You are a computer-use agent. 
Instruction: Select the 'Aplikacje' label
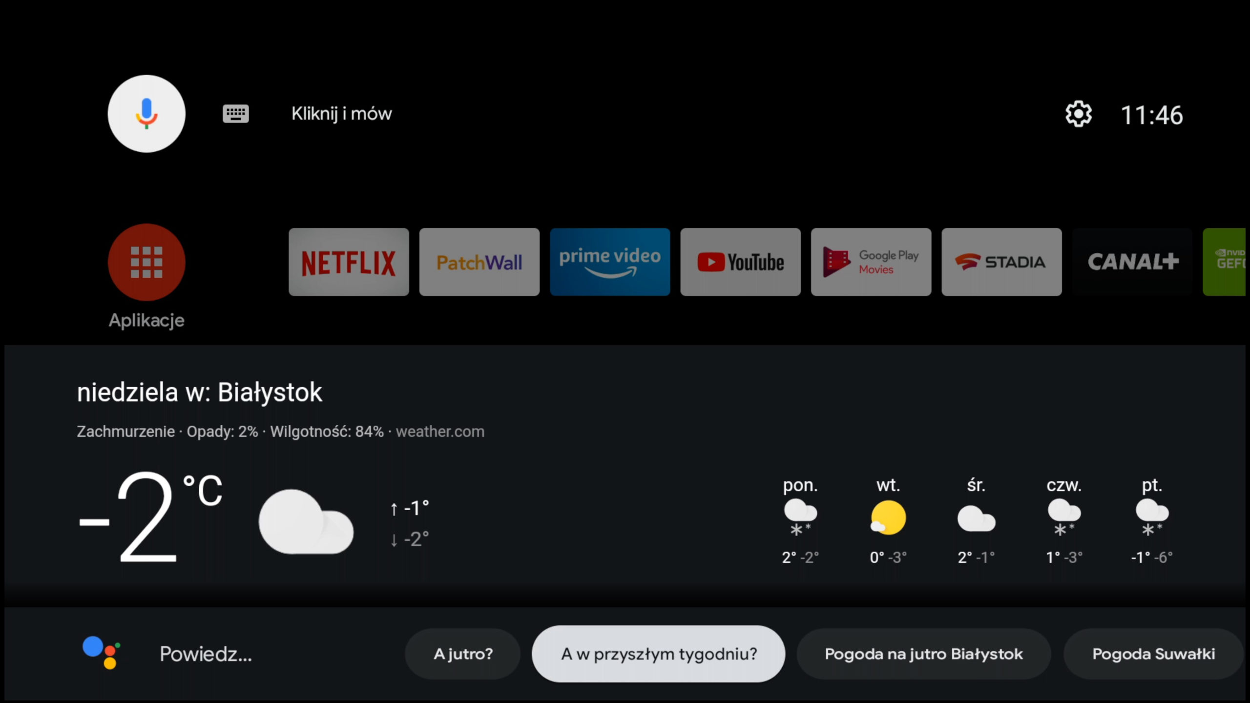pos(146,320)
